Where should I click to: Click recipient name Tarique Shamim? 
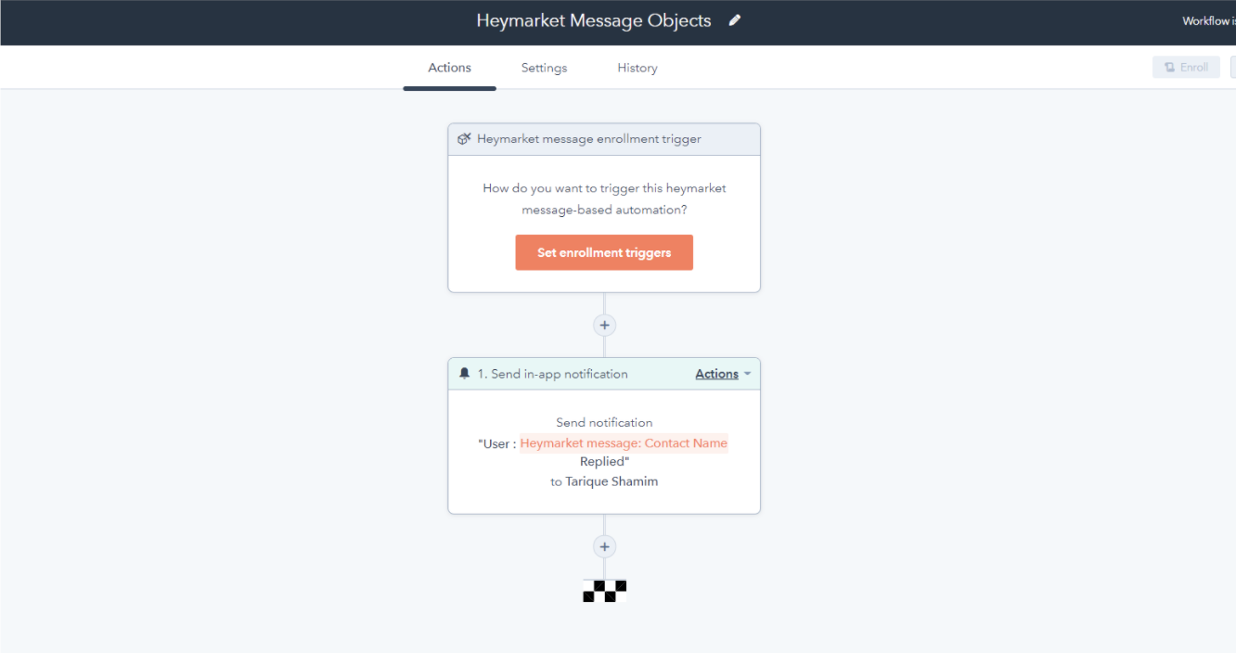coord(612,481)
